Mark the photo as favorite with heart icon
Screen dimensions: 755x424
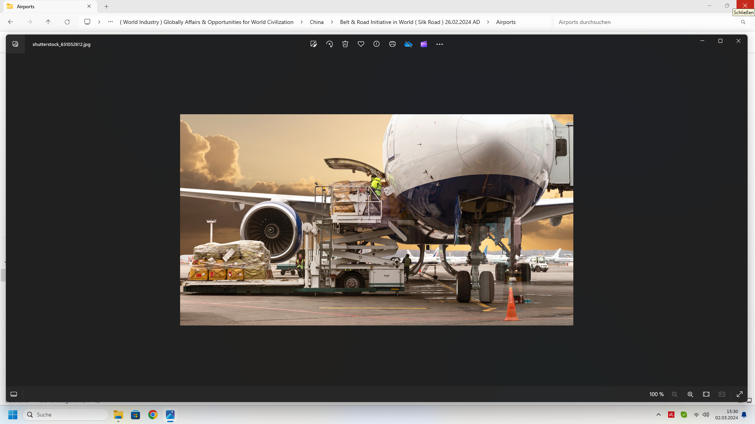[x=361, y=44]
